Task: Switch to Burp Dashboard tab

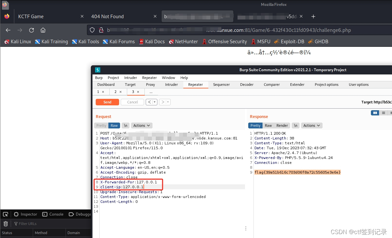Action: click(106, 85)
